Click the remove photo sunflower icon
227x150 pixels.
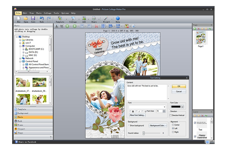point(127,26)
